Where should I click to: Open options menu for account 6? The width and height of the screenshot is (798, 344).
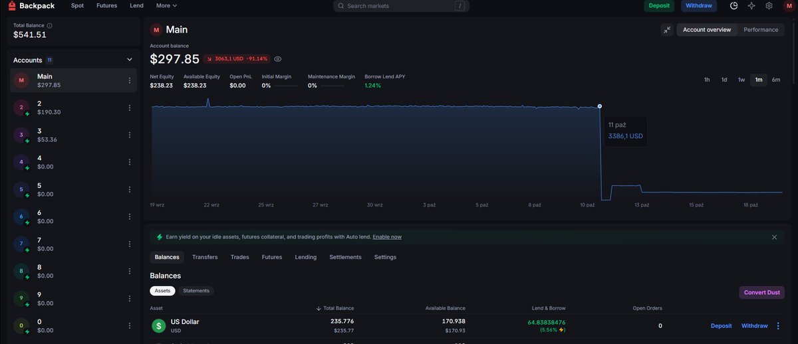click(x=130, y=216)
